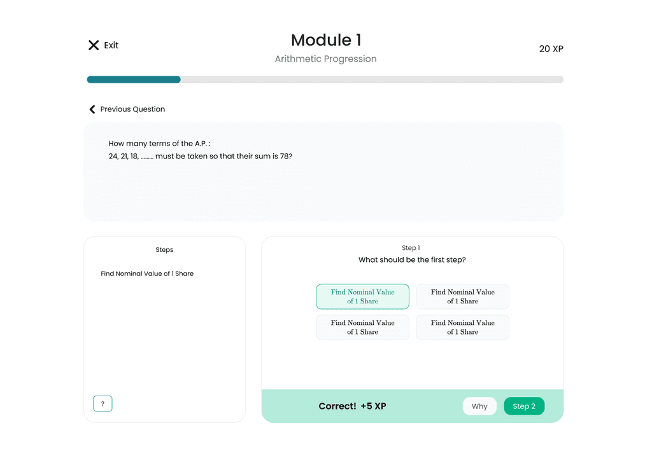Choose the bottom-right answer option
The height and width of the screenshot is (463, 652).
click(x=462, y=327)
